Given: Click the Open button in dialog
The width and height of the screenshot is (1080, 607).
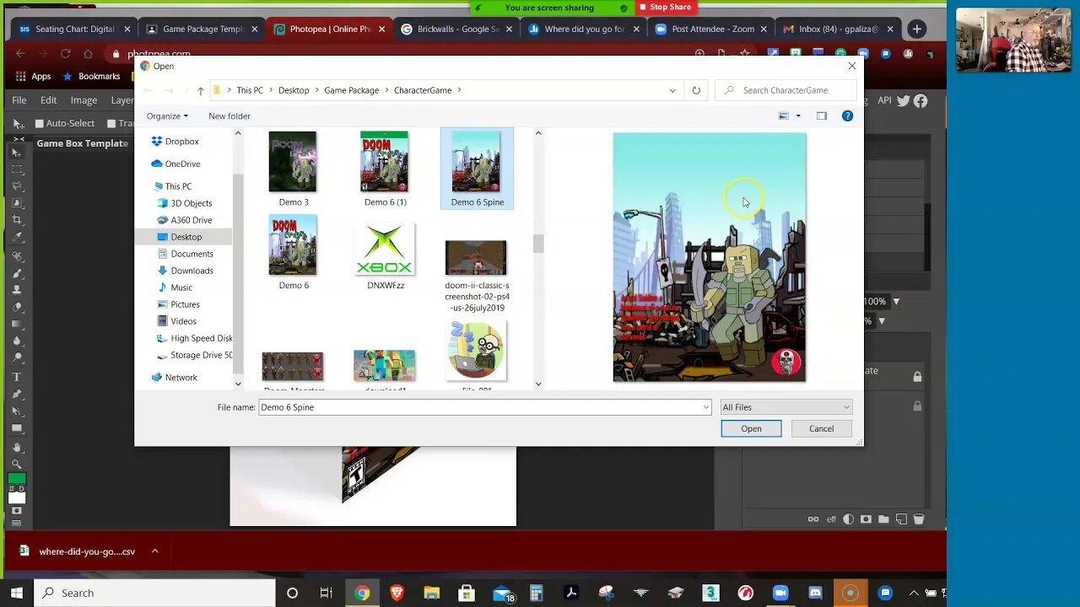Looking at the screenshot, I should coord(751,428).
